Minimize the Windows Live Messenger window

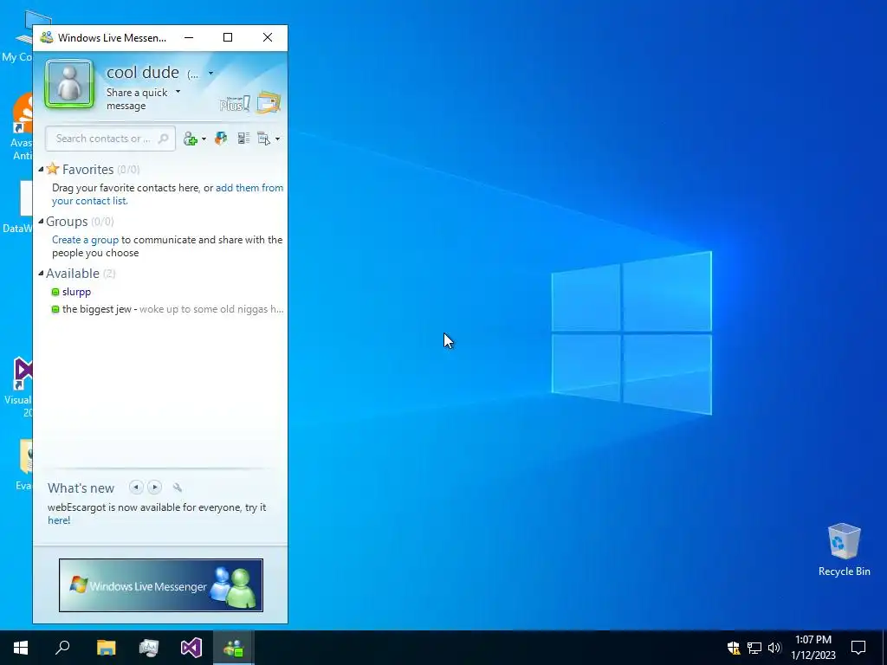pyautogui.click(x=189, y=37)
